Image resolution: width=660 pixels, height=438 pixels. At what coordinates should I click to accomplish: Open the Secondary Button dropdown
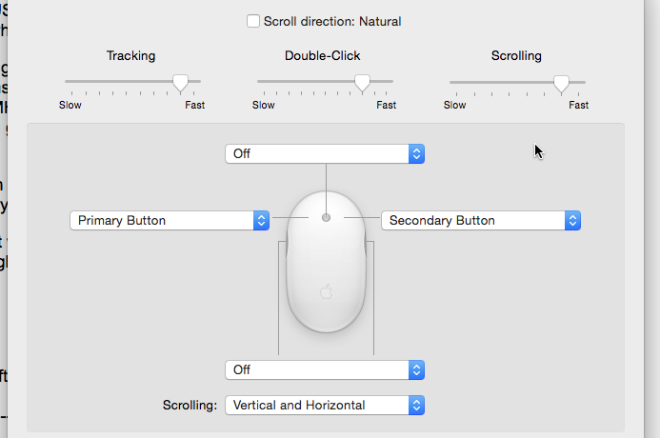(x=481, y=221)
